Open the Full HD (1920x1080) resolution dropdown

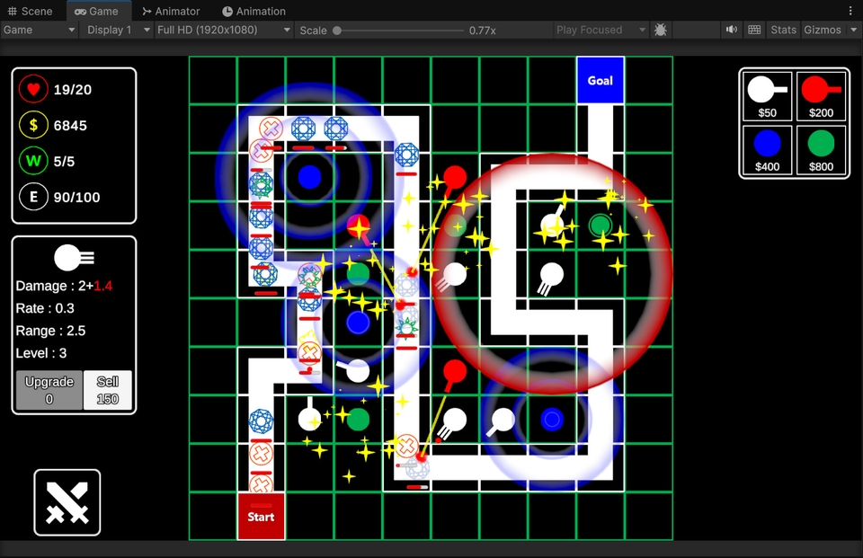(223, 30)
